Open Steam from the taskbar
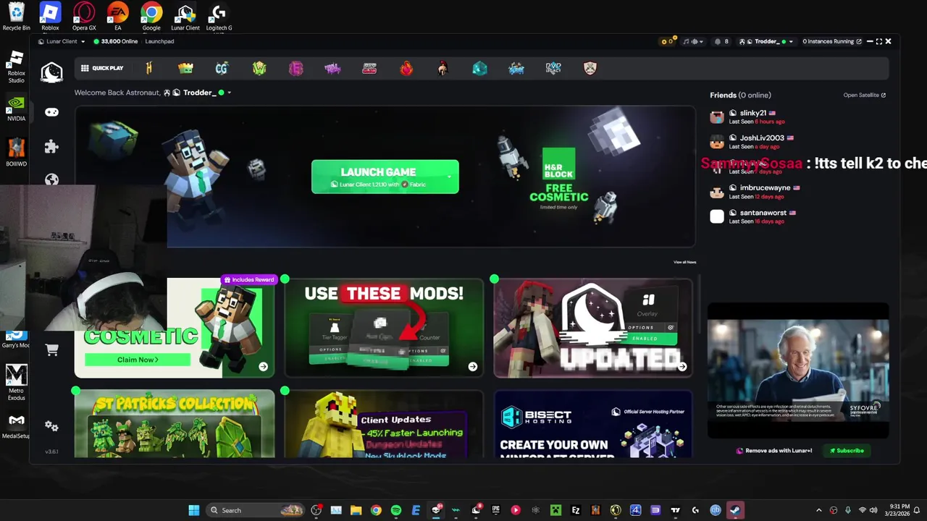This screenshot has height=521, width=927. pos(735,510)
